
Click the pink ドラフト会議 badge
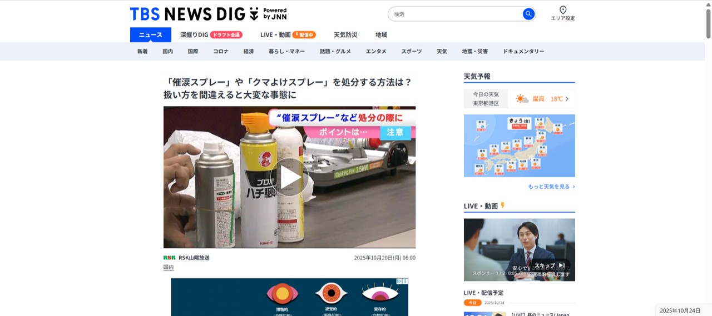(x=226, y=35)
